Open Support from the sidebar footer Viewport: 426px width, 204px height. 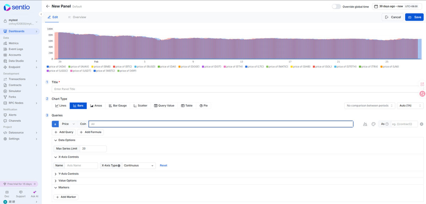tap(21, 194)
